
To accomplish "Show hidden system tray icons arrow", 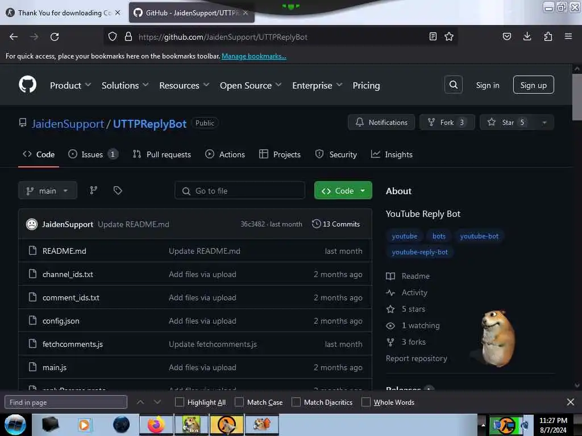I will (483, 425).
